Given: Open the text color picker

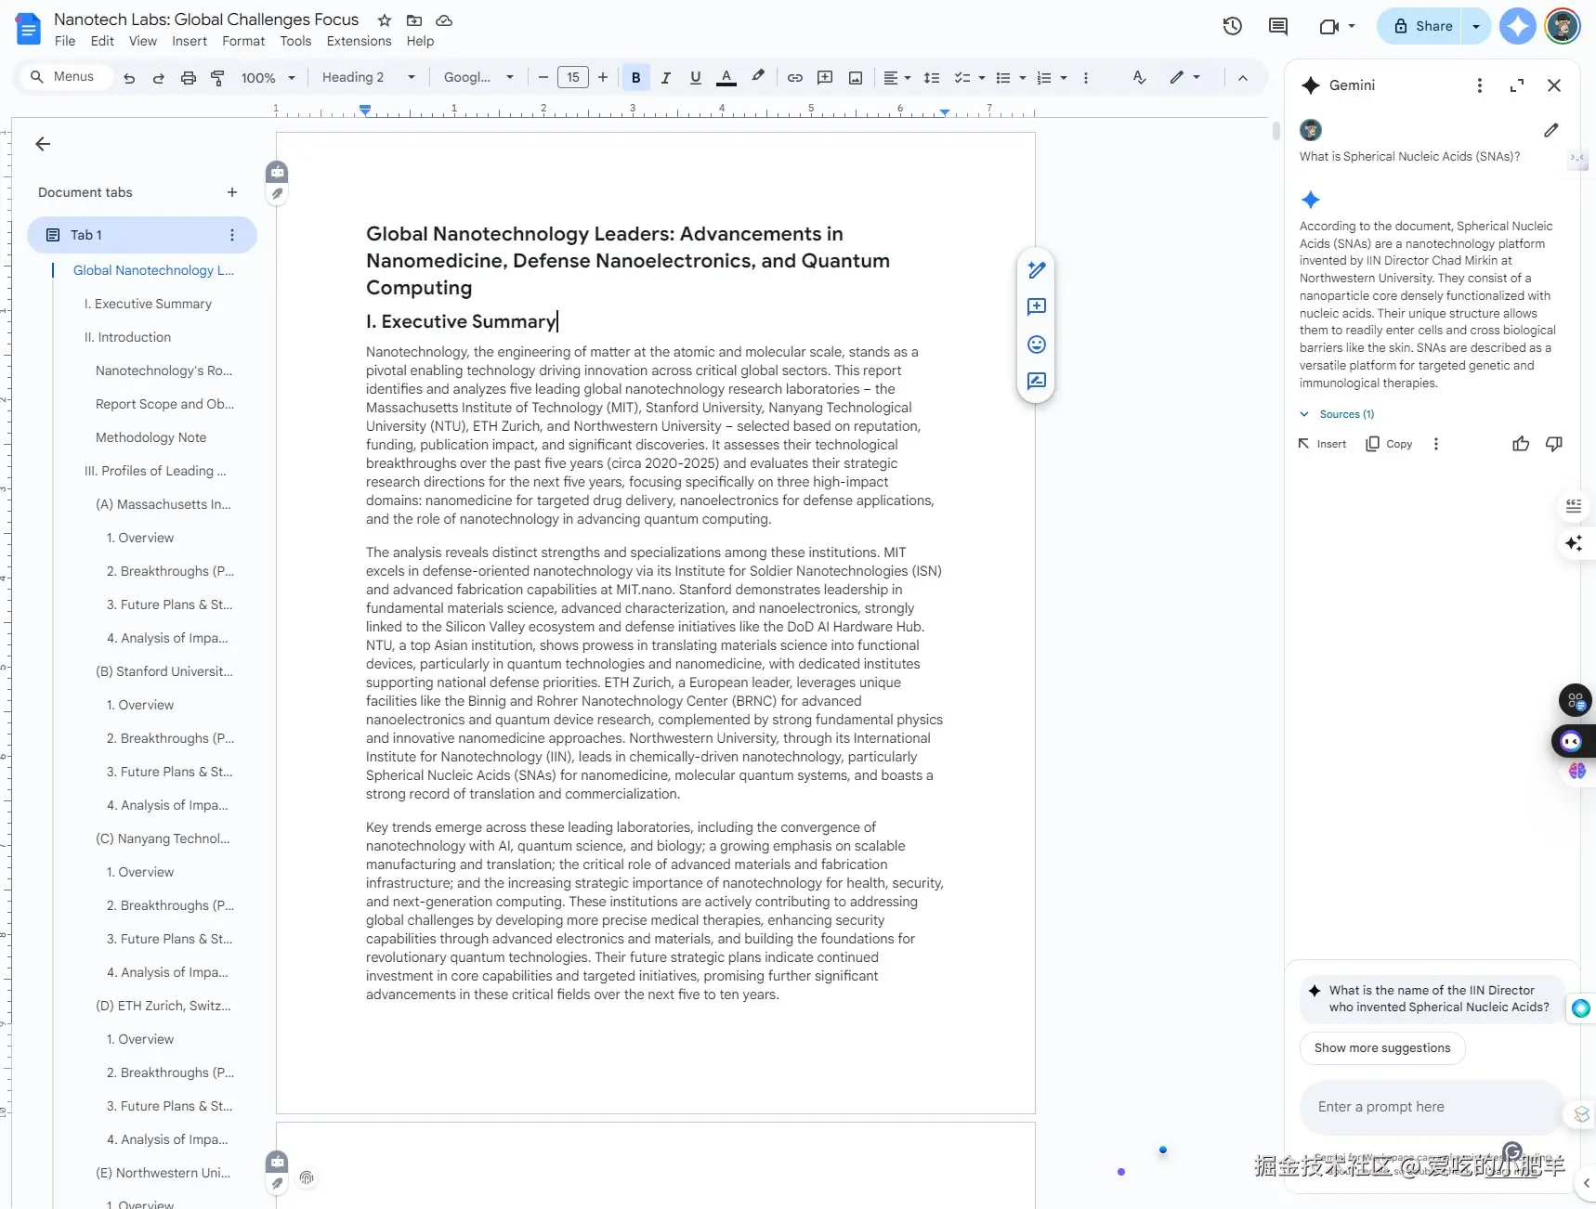Looking at the screenshot, I should tap(726, 78).
